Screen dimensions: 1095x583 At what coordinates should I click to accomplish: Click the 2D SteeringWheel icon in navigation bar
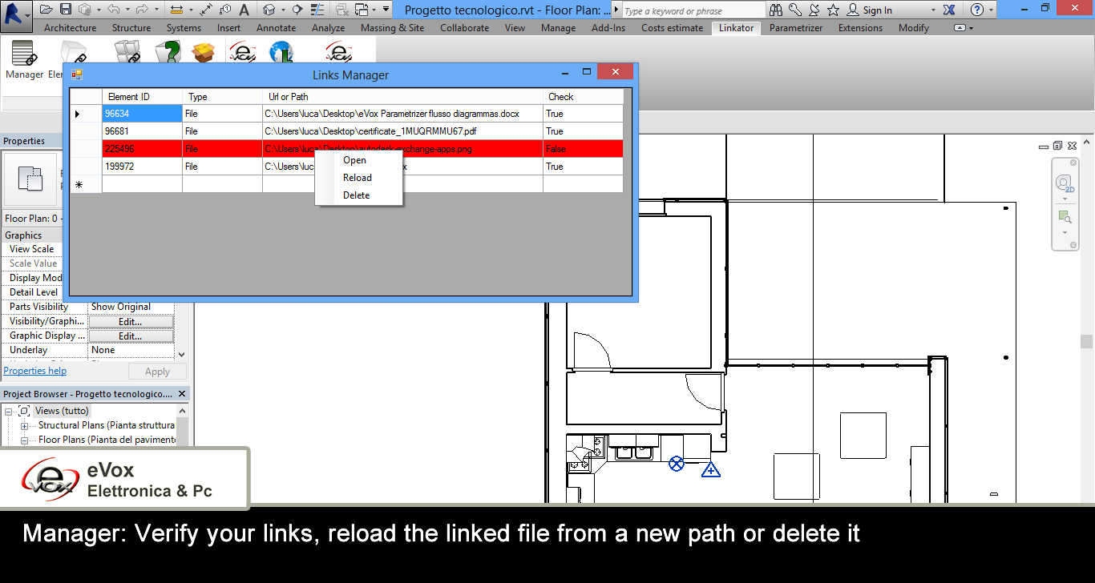point(1065,183)
